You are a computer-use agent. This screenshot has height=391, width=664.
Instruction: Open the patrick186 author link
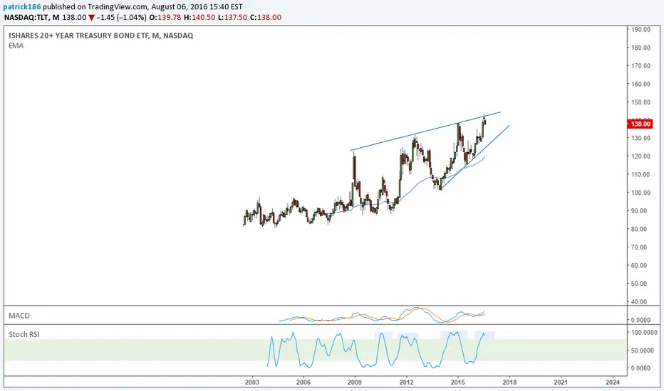(x=21, y=7)
